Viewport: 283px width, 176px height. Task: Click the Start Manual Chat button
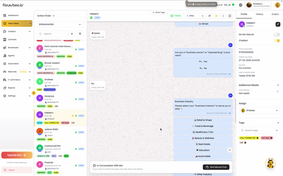216,167
